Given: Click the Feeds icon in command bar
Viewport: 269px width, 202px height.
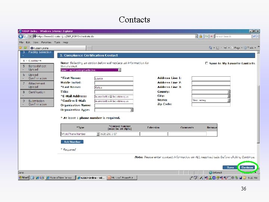Looking at the screenshot, I should (217, 48).
